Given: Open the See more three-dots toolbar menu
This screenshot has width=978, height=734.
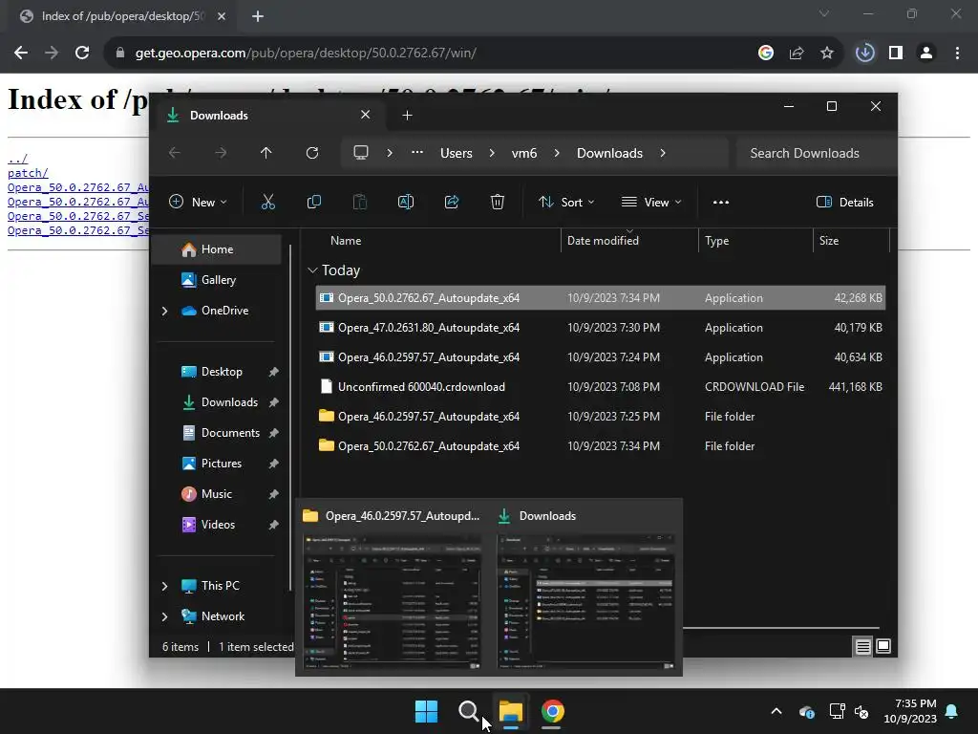Looking at the screenshot, I should coord(721,202).
